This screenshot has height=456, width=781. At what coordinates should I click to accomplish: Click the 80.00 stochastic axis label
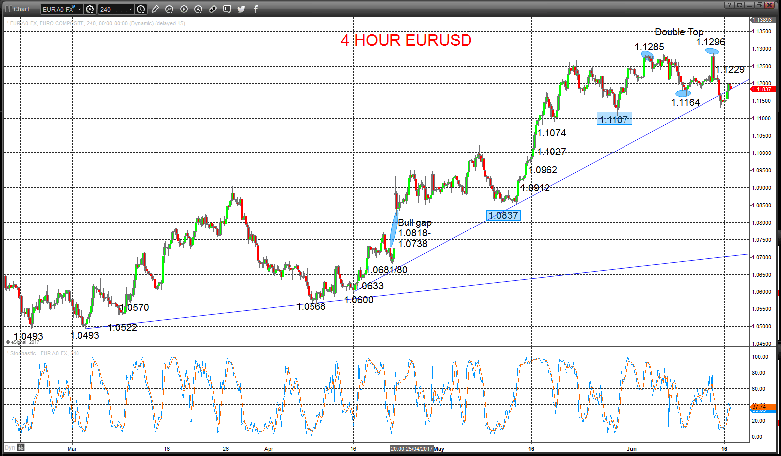[x=758, y=373]
